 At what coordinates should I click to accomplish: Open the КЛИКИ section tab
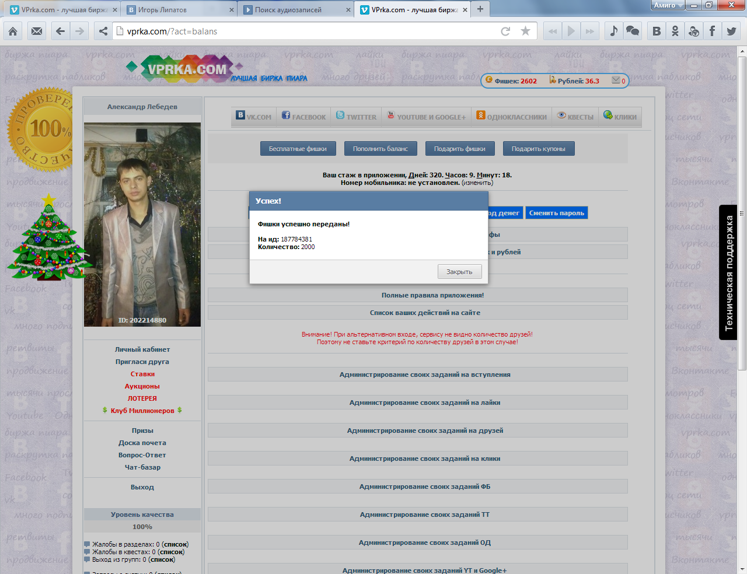coord(620,117)
